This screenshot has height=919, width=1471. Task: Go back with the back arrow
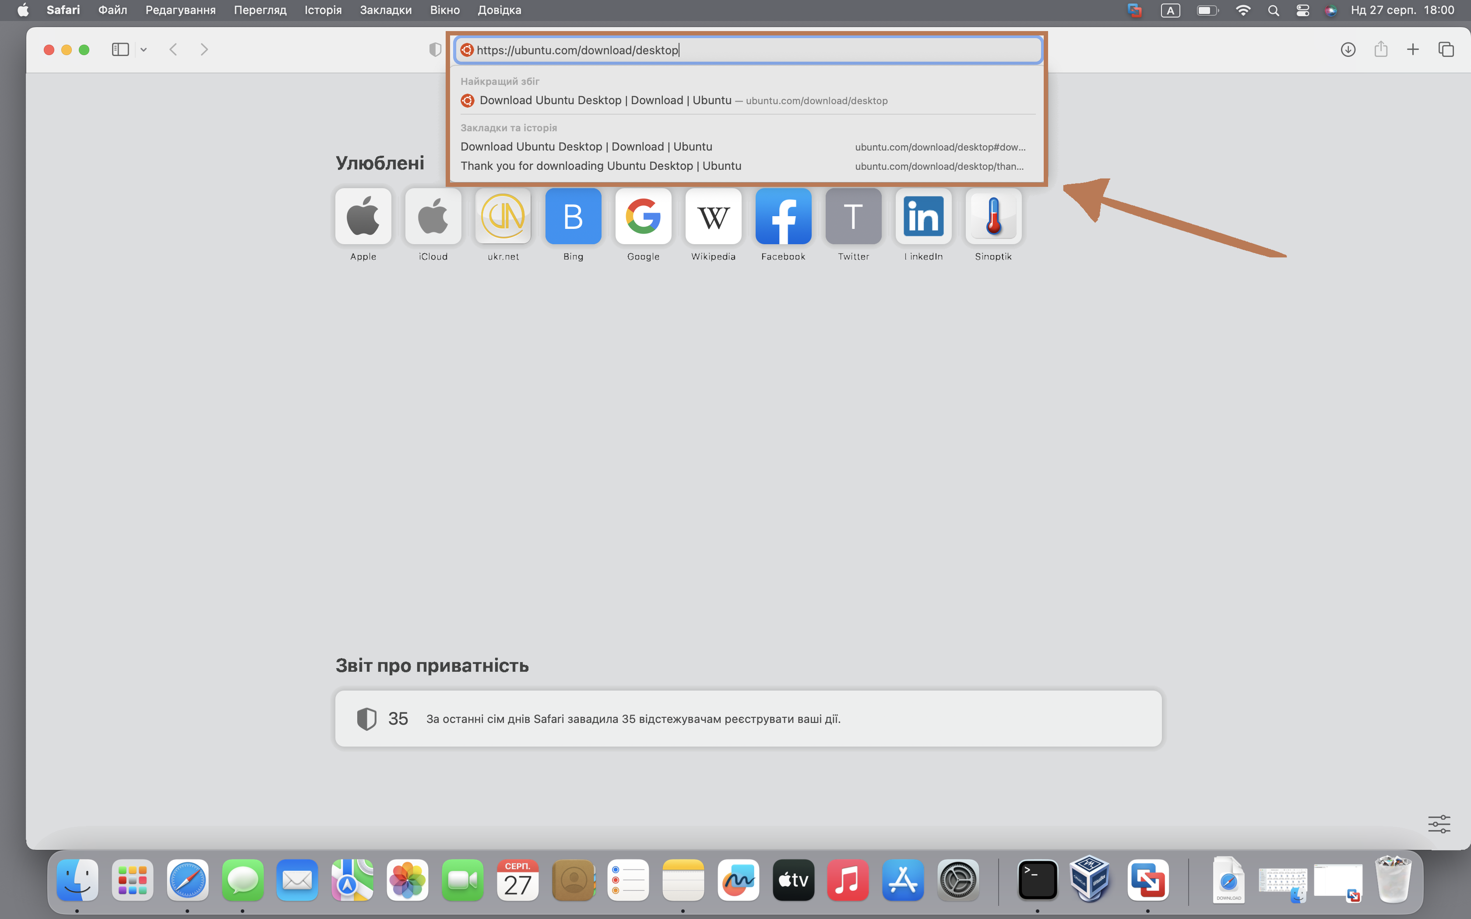pyautogui.click(x=173, y=50)
